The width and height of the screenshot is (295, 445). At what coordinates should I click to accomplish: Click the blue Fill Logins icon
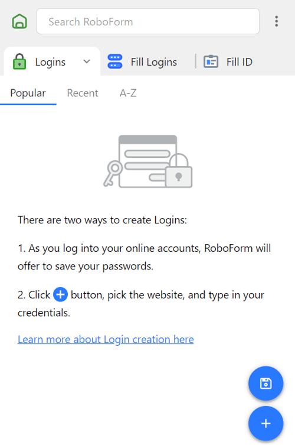(x=115, y=61)
